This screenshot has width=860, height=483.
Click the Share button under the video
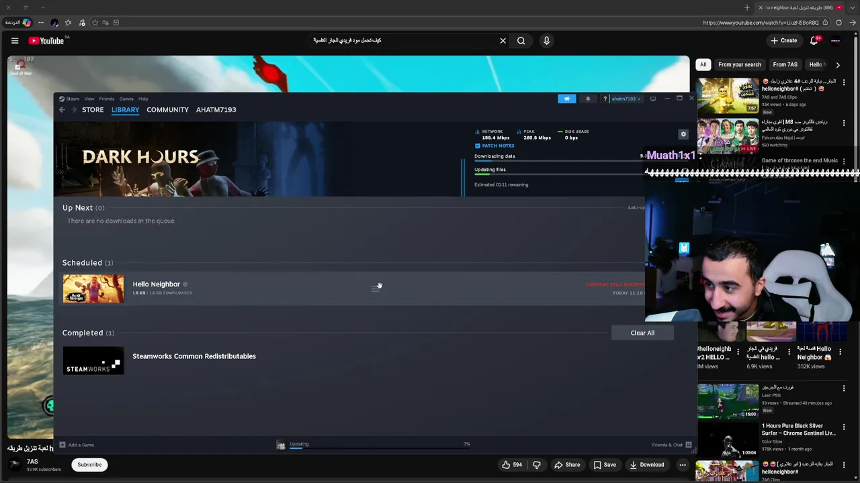click(567, 464)
